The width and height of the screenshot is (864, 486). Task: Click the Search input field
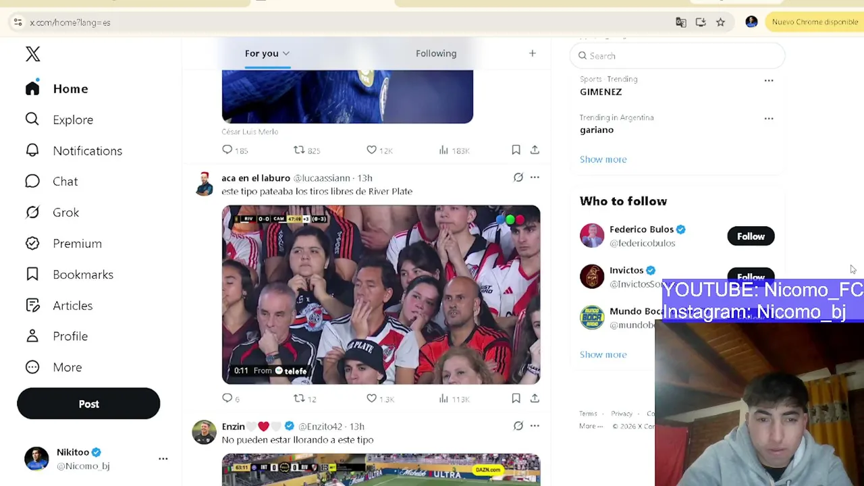pyautogui.click(x=678, y=56)
